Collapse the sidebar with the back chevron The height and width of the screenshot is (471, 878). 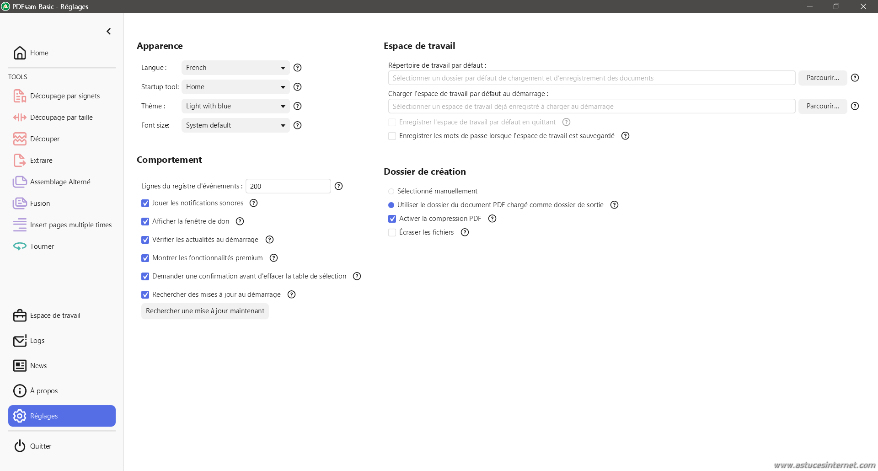(x=108, y=32)
